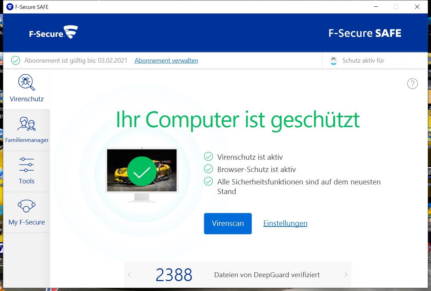Viewport: 431px width, 291px height.
Task: Minimize the F-Secure SAFE window
Action: pos(375,7)
